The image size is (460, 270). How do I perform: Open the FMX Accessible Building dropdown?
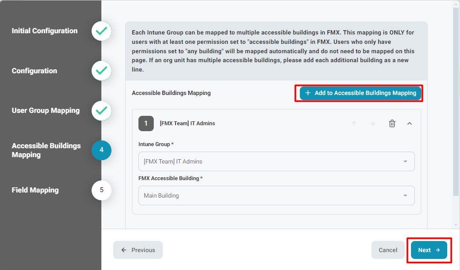pyautogui.click(x=276, y=195)
